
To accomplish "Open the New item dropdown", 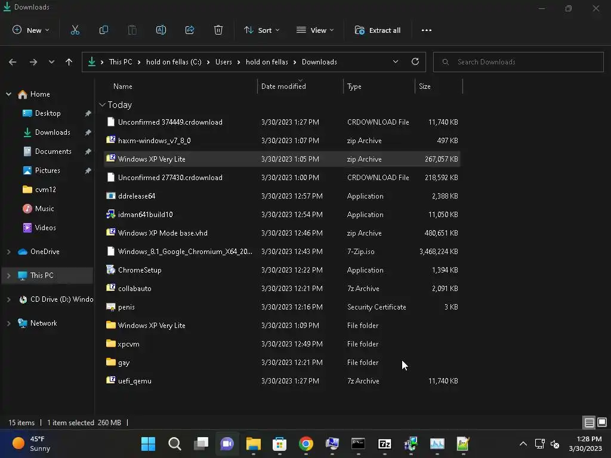I will (x=31, y=30).
